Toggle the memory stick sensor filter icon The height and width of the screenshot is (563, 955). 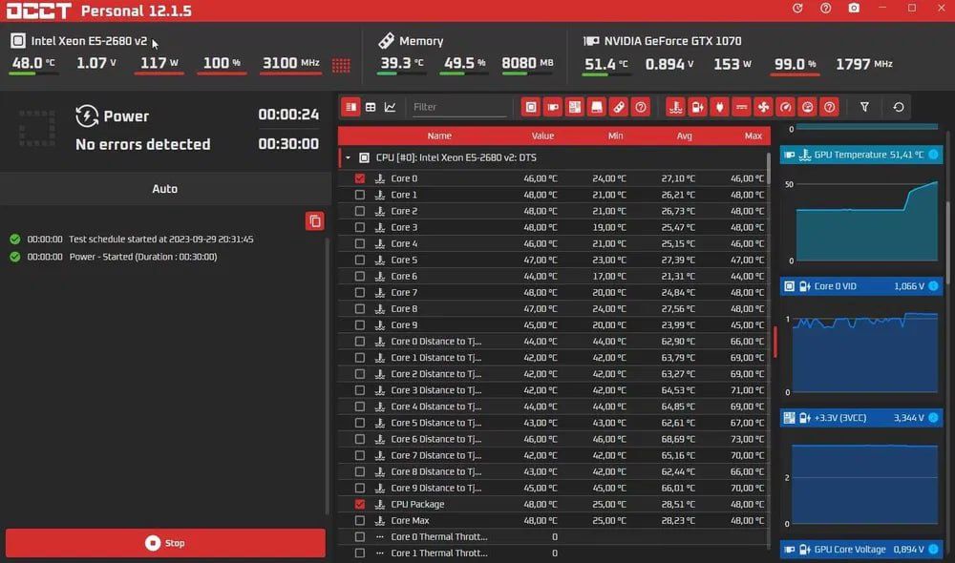619,107
